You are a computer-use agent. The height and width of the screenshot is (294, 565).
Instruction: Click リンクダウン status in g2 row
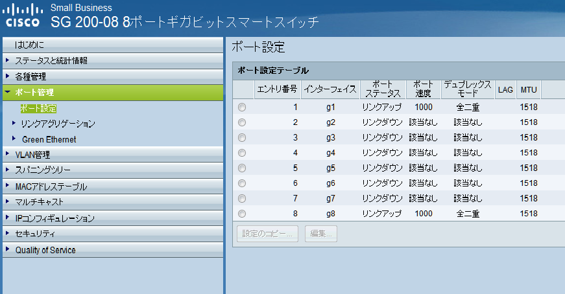382,122
